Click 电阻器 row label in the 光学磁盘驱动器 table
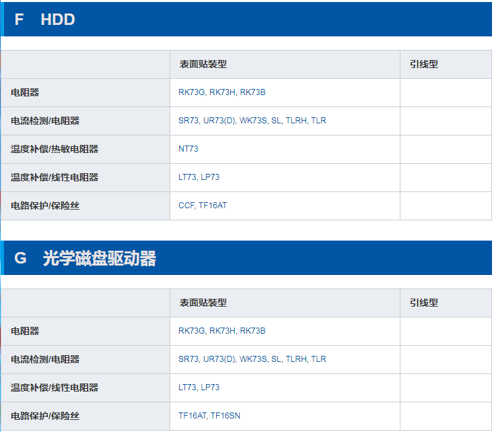The width and height of the screenshot is (494, 432). (25, 331)
